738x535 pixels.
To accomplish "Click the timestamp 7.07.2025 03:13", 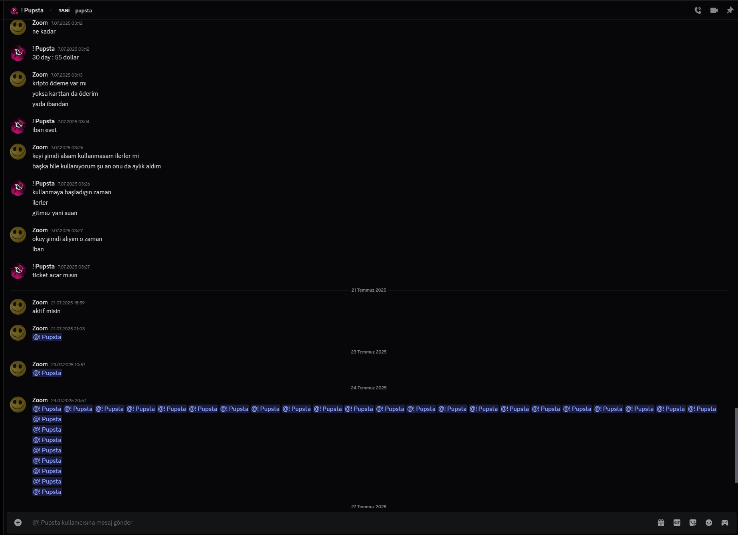I will tap(67, 75).
